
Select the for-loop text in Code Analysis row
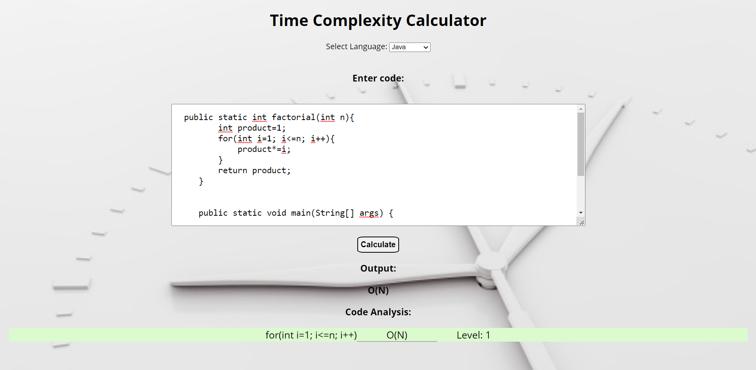click(311, 335)
